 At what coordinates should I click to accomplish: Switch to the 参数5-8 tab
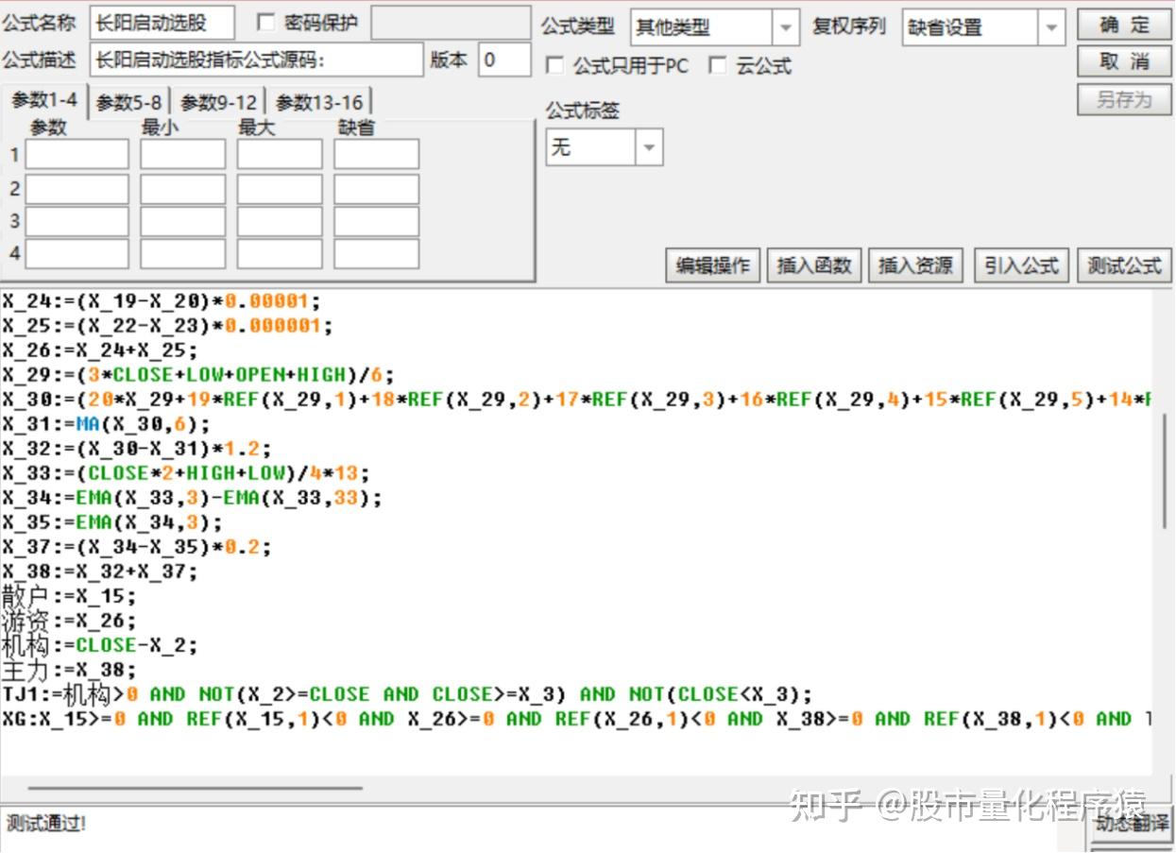click(128, 103)
